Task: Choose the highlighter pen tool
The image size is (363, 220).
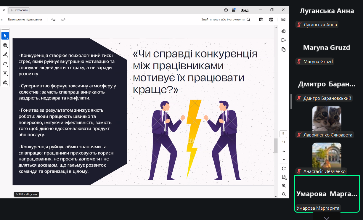Action: pyautogui.click(x=5, y=54)
